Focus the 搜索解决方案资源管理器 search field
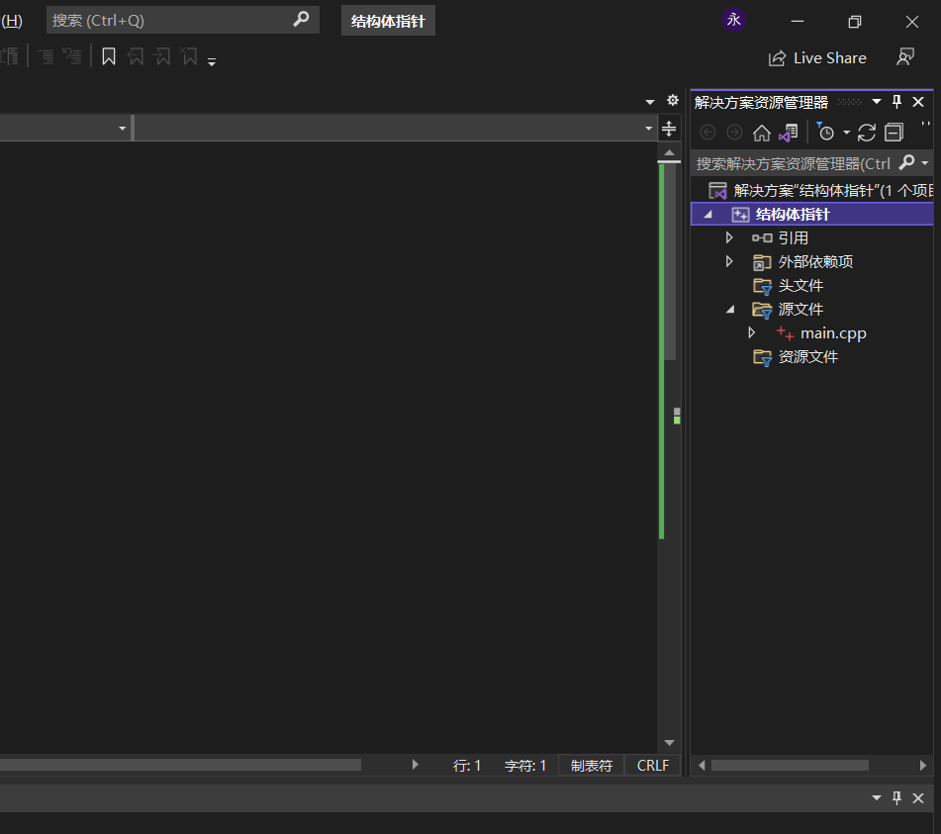 (794, 163)
